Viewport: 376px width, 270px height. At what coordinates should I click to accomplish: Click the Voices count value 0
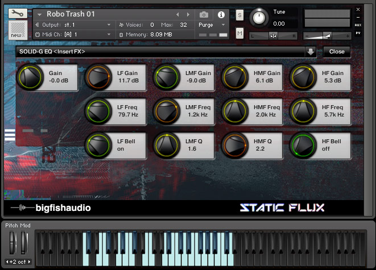(152, 24)
